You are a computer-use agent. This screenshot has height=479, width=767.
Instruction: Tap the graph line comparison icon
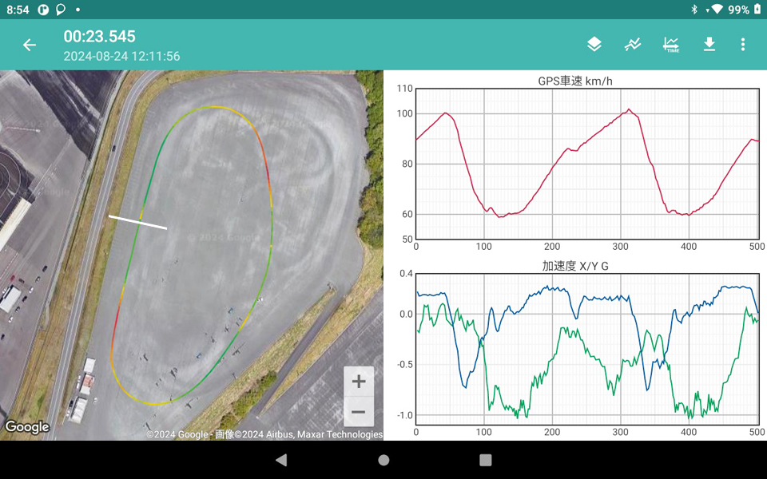click(633, 45)
